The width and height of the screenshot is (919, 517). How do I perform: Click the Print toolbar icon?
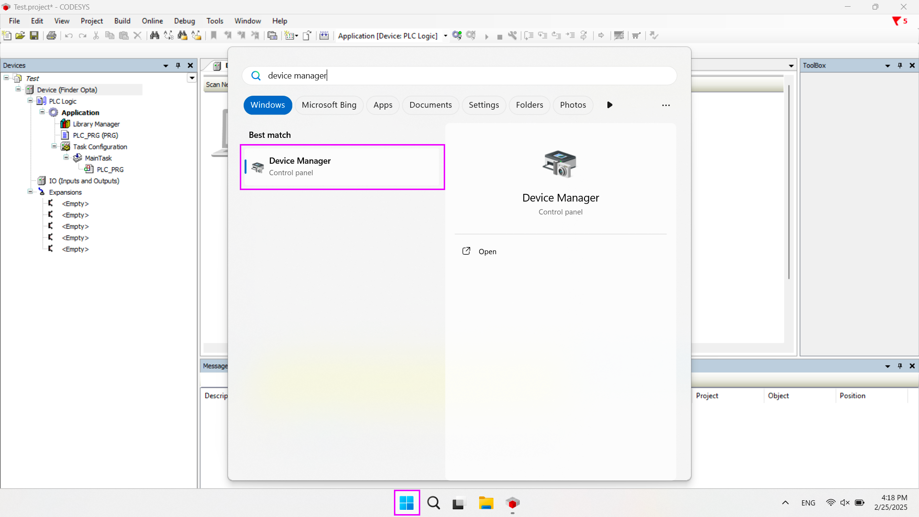pos(52,35)
